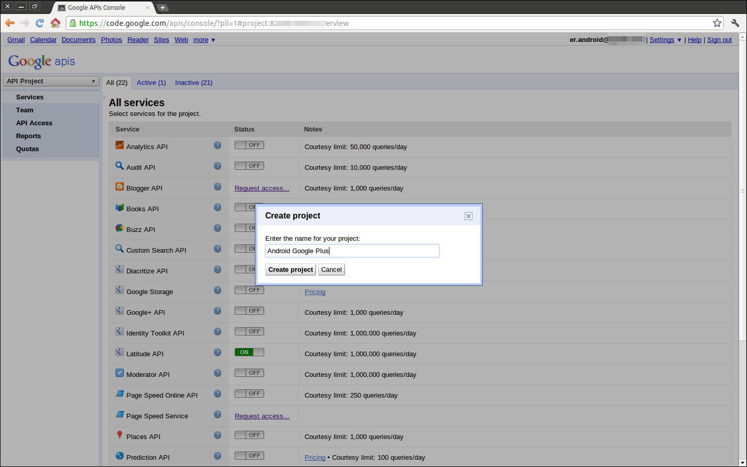747x467 pixels.
Task: Click the Analytics API service icon
Action: pos(120,145)
